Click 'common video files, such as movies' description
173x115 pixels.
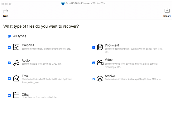click(x=131, y=65)
